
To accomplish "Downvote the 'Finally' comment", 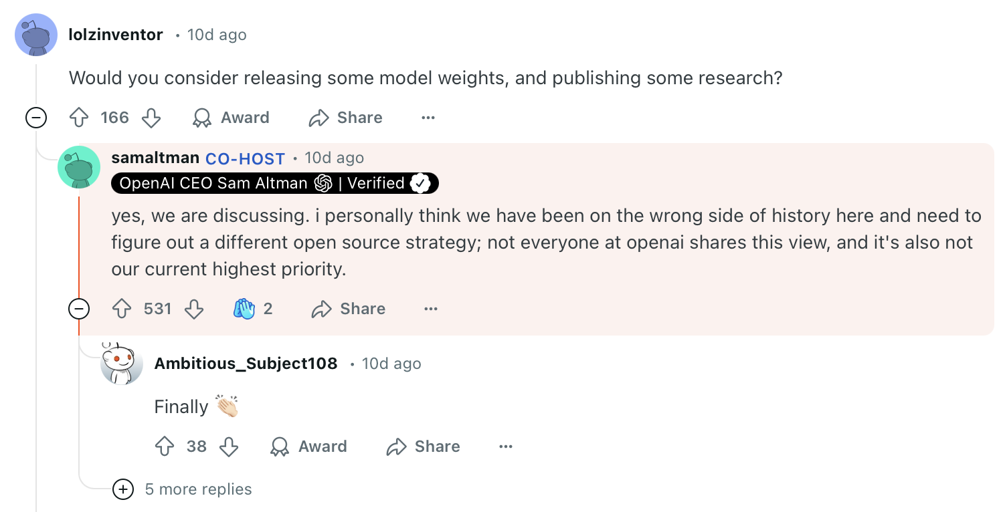I will pos(229,446).
